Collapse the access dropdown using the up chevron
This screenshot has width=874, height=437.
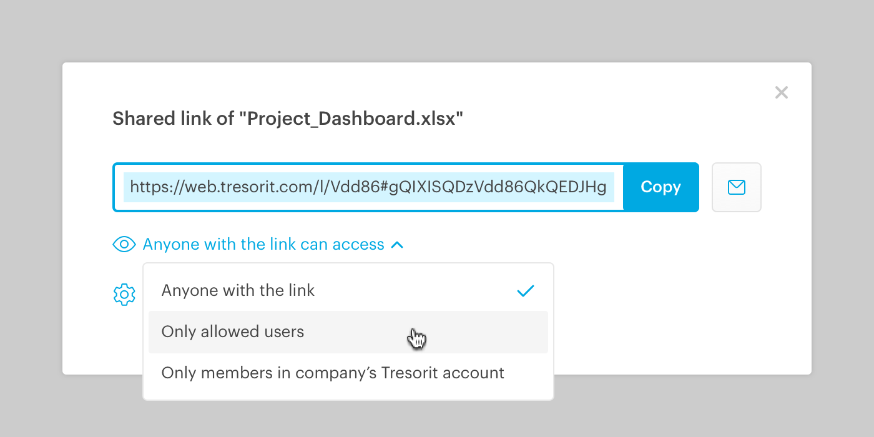click(x=397, y=245)
